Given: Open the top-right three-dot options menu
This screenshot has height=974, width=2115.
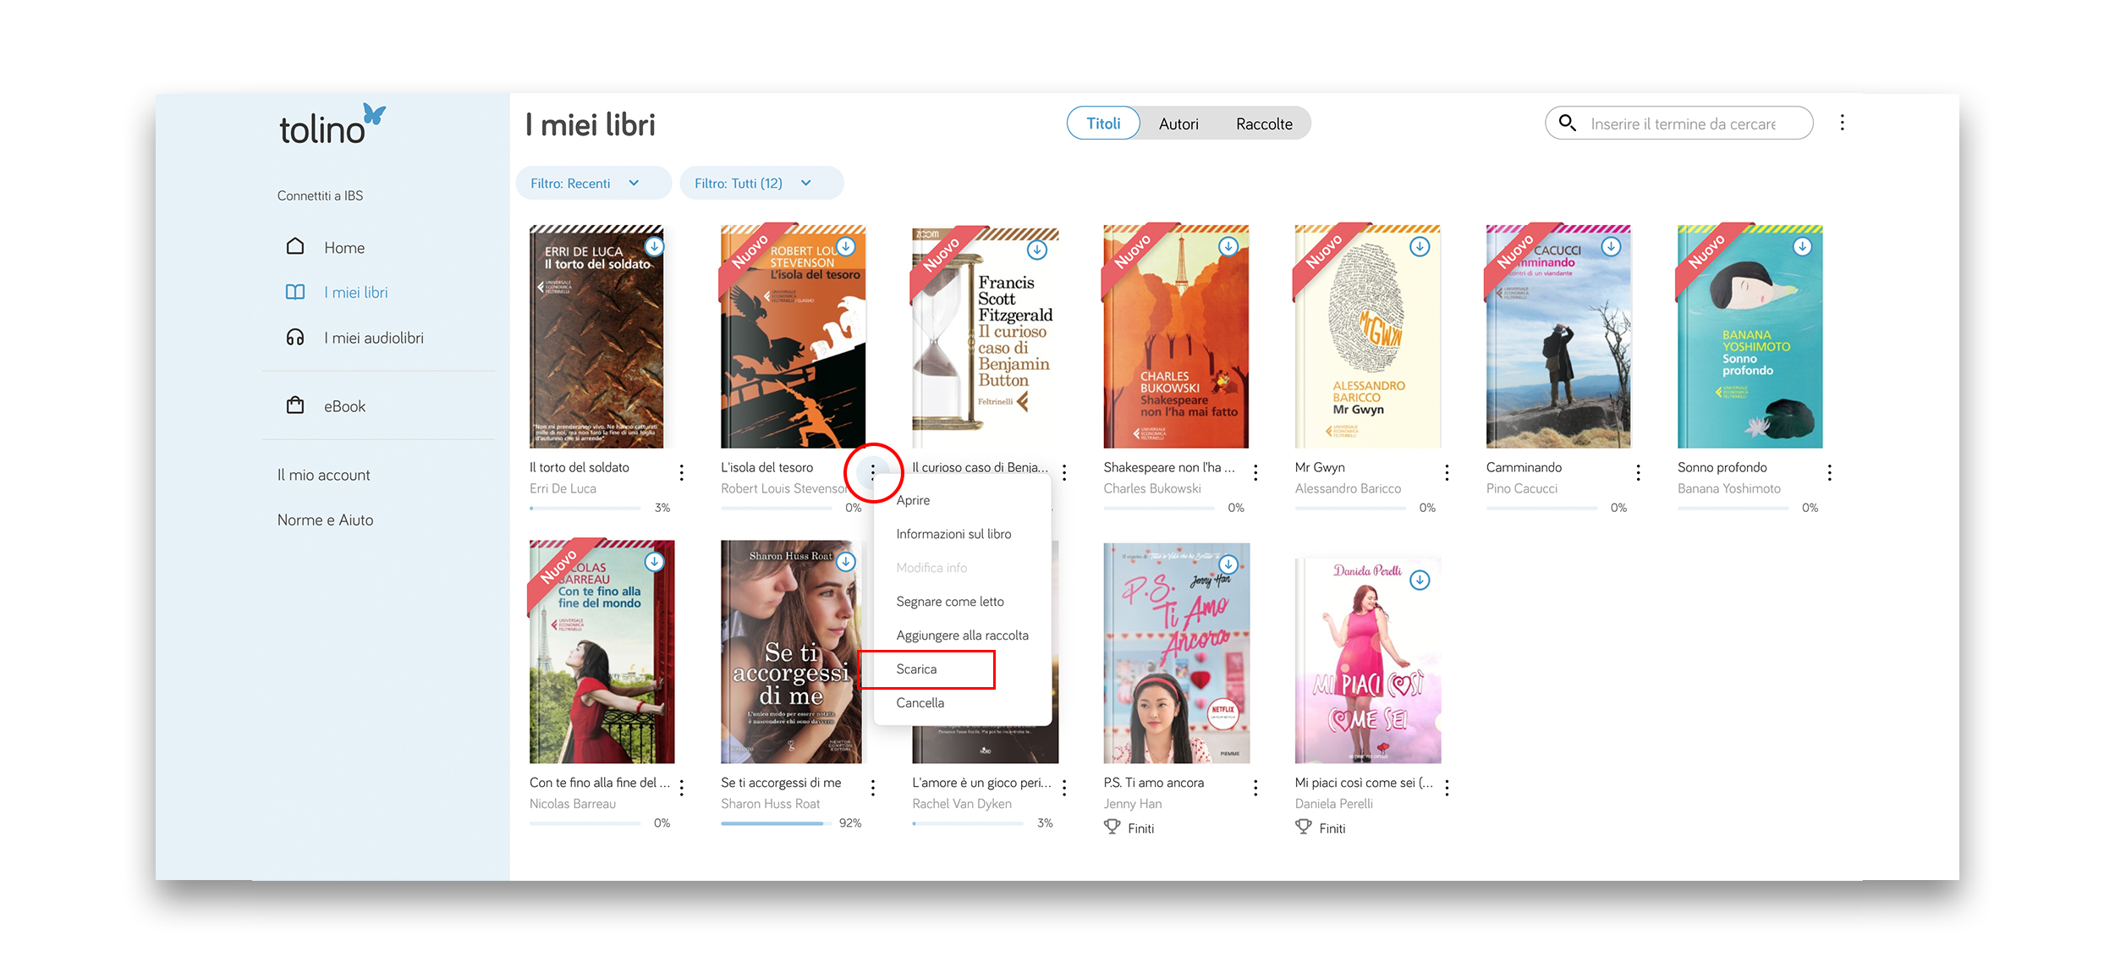Looking at the screenshot, I should (1842, 123).
